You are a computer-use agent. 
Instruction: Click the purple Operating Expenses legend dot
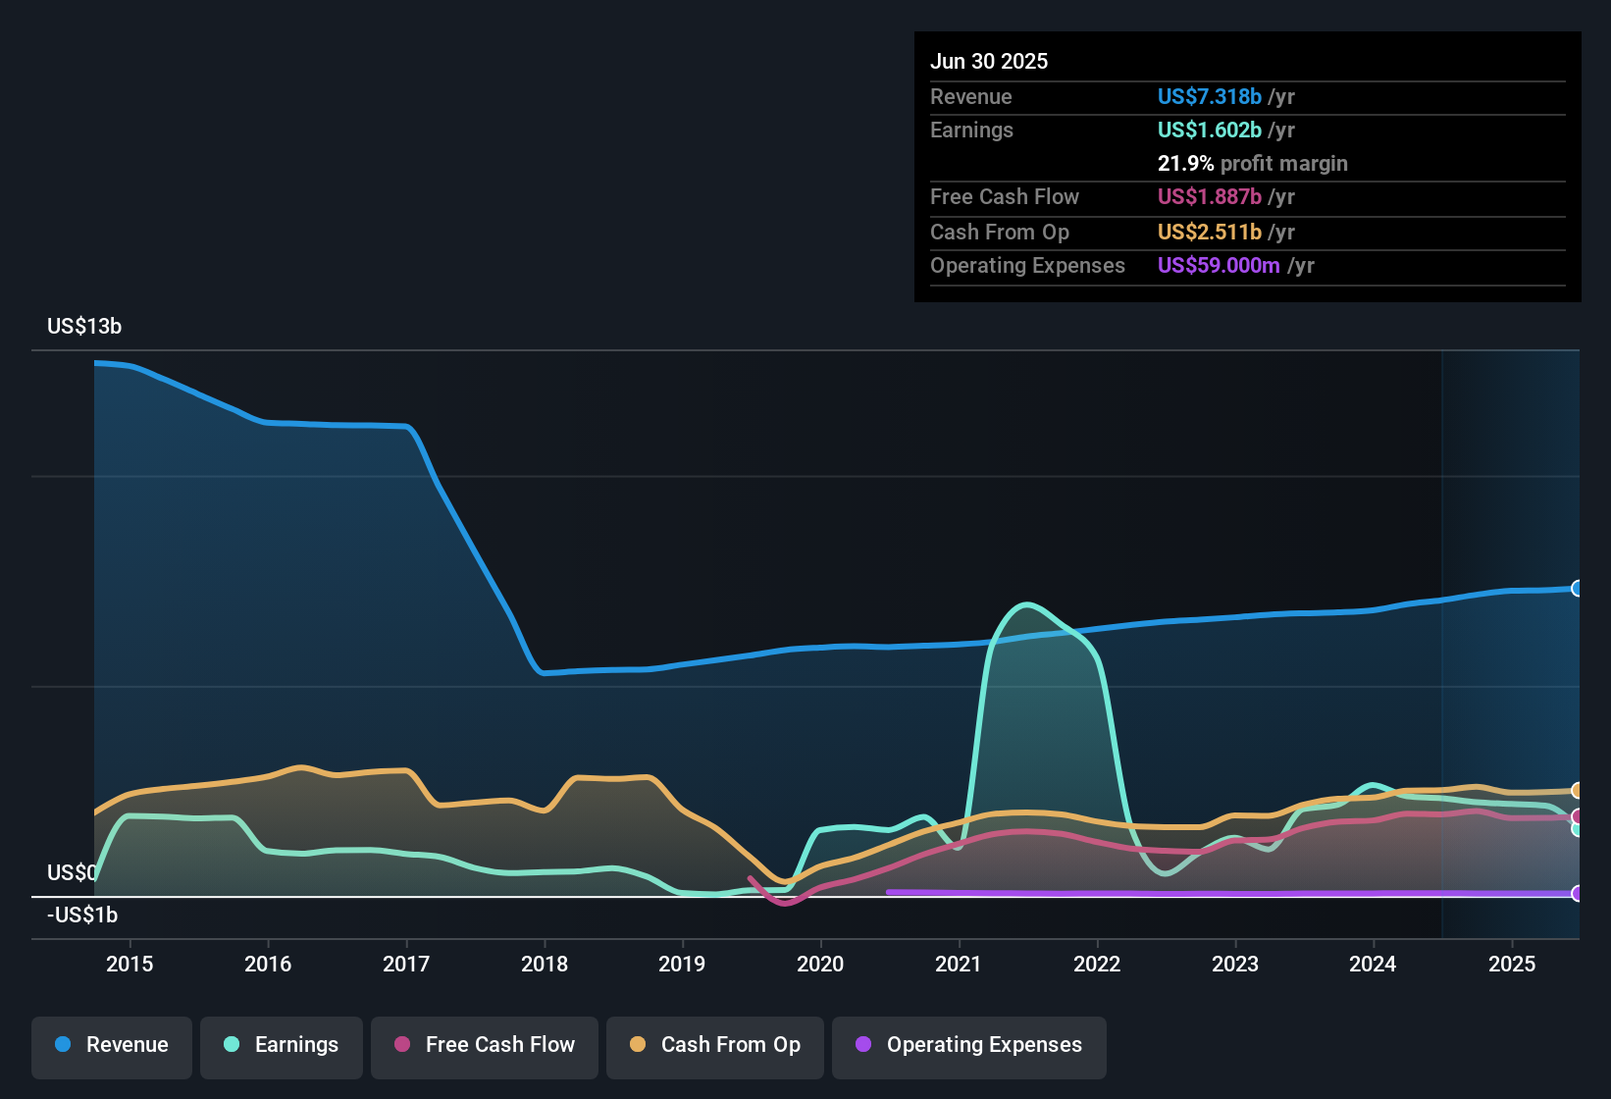tap(863, 1044)
